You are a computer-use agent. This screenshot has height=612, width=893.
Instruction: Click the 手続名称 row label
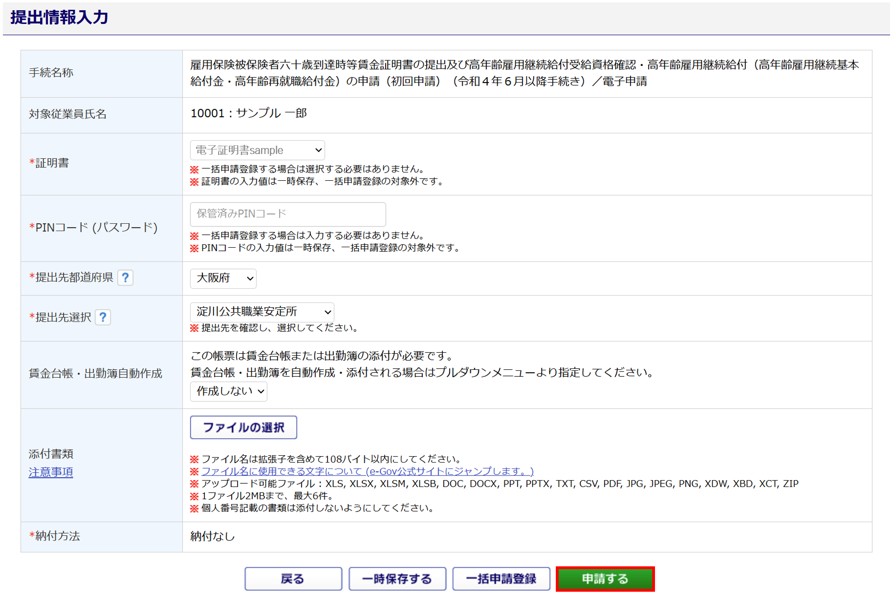51,73
